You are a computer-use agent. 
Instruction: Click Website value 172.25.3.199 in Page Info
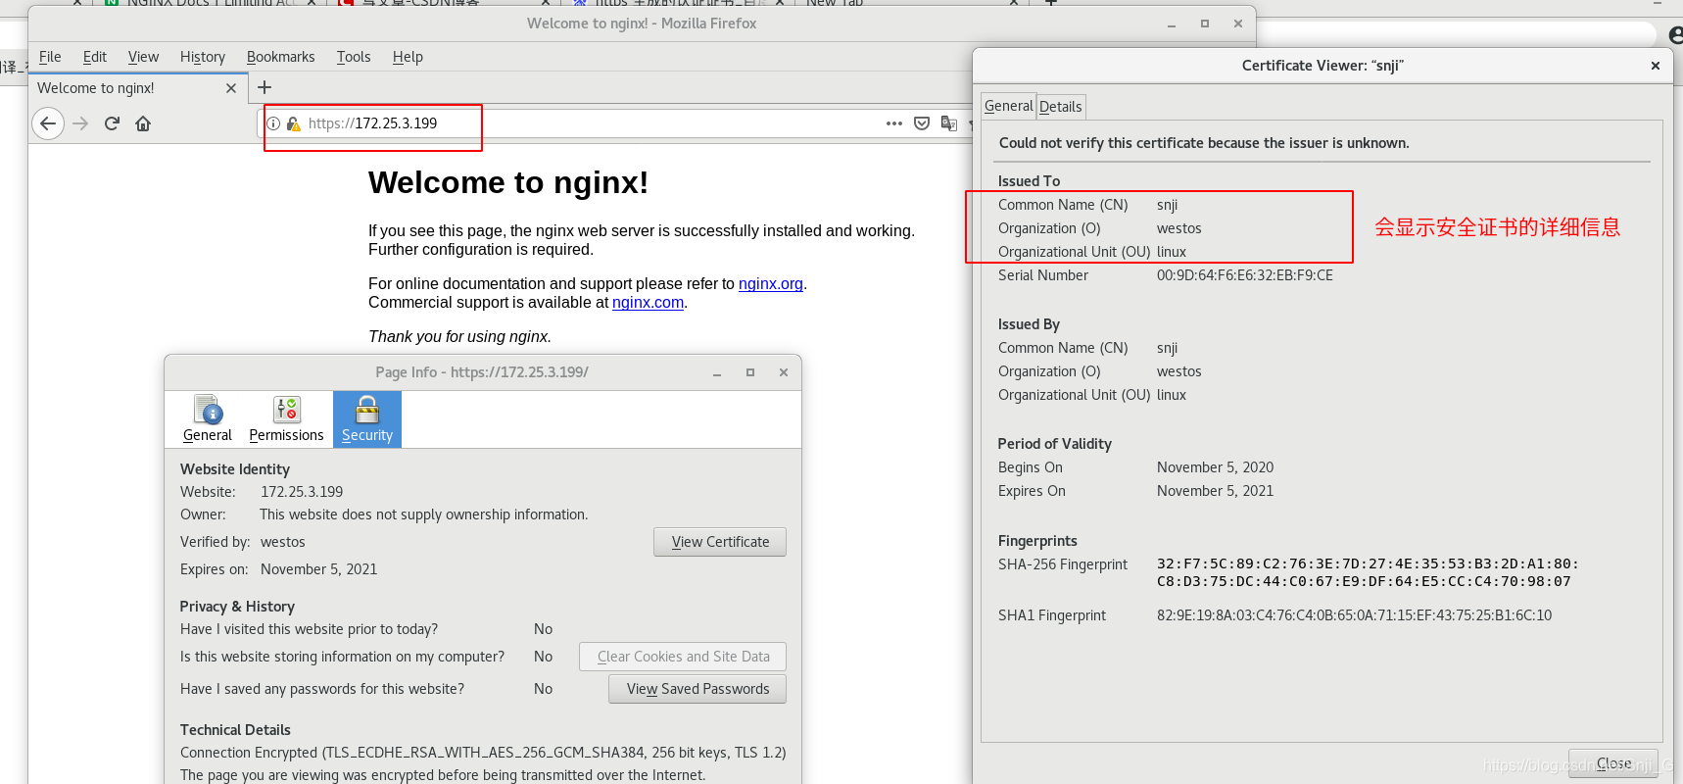click(x=302, y=492)
